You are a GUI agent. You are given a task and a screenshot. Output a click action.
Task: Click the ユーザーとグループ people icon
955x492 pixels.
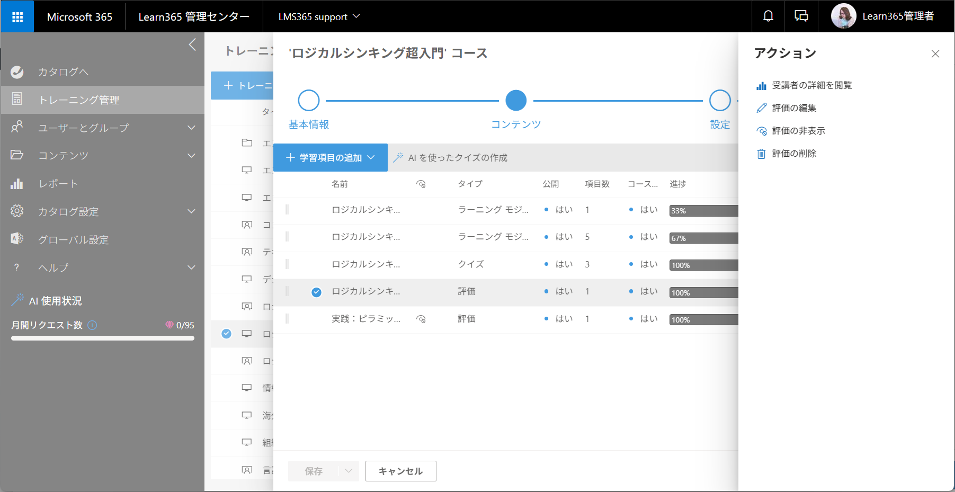point(17,127)
